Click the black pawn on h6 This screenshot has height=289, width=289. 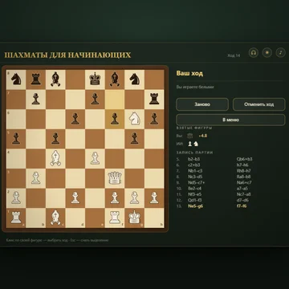tap(154, 119)
